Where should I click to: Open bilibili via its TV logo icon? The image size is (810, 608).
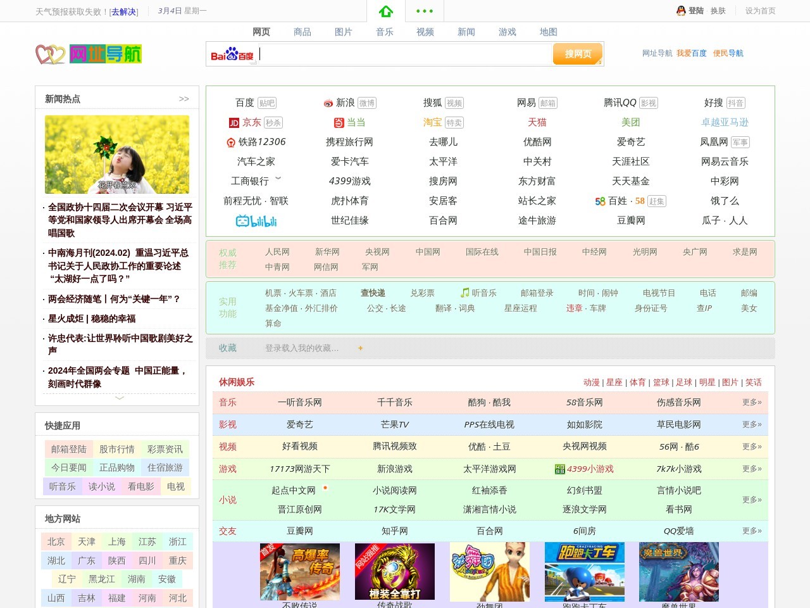241,220
